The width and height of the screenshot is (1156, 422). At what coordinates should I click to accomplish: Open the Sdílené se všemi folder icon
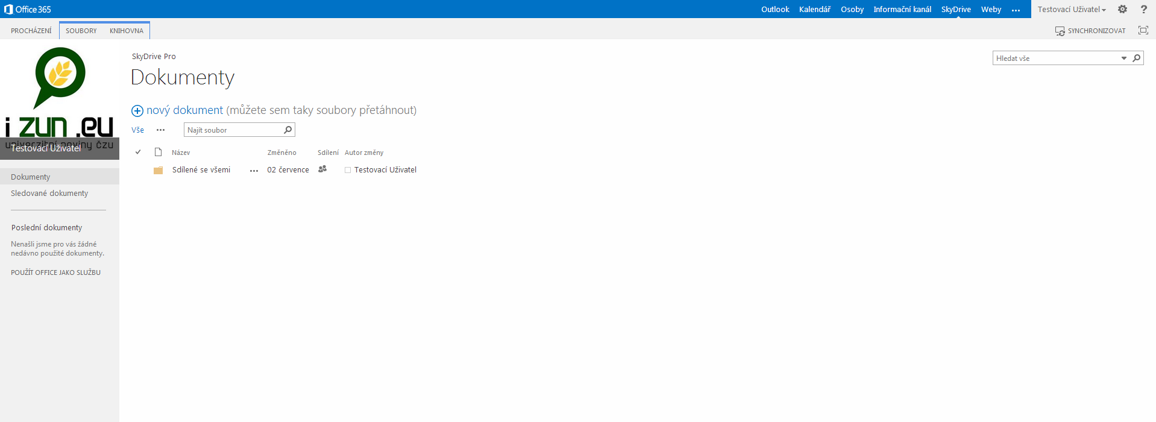[159, 170]
